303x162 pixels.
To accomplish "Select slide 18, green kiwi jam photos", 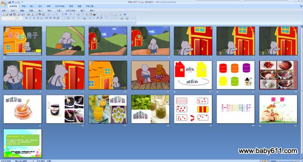I will tap(150, 109).
